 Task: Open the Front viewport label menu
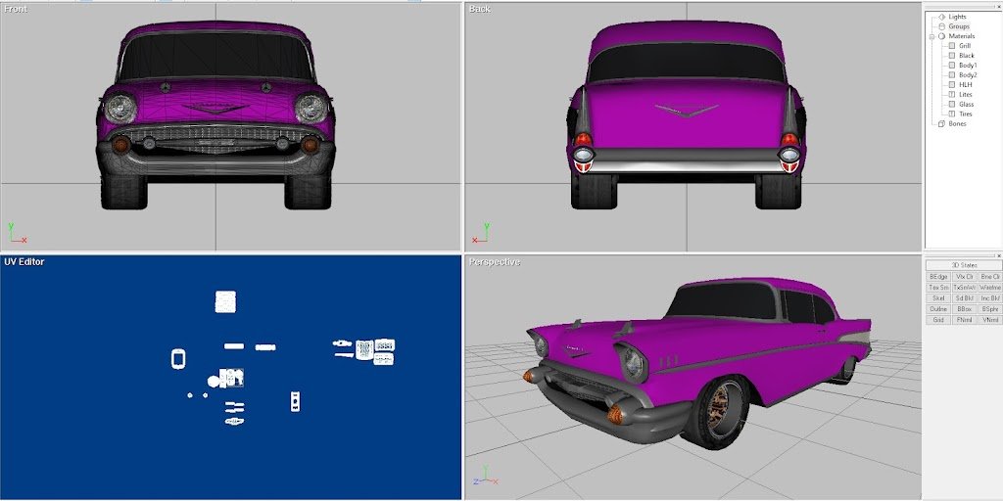pyautogui.click(x=16, y=9)
